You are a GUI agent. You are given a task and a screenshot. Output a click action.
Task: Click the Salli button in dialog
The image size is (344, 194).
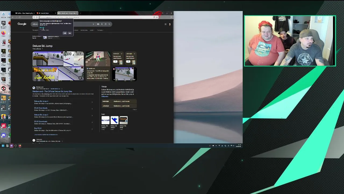point(65,33)
